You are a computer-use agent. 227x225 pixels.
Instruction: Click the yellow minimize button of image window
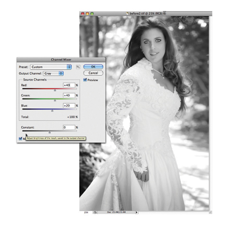[87, 14]
